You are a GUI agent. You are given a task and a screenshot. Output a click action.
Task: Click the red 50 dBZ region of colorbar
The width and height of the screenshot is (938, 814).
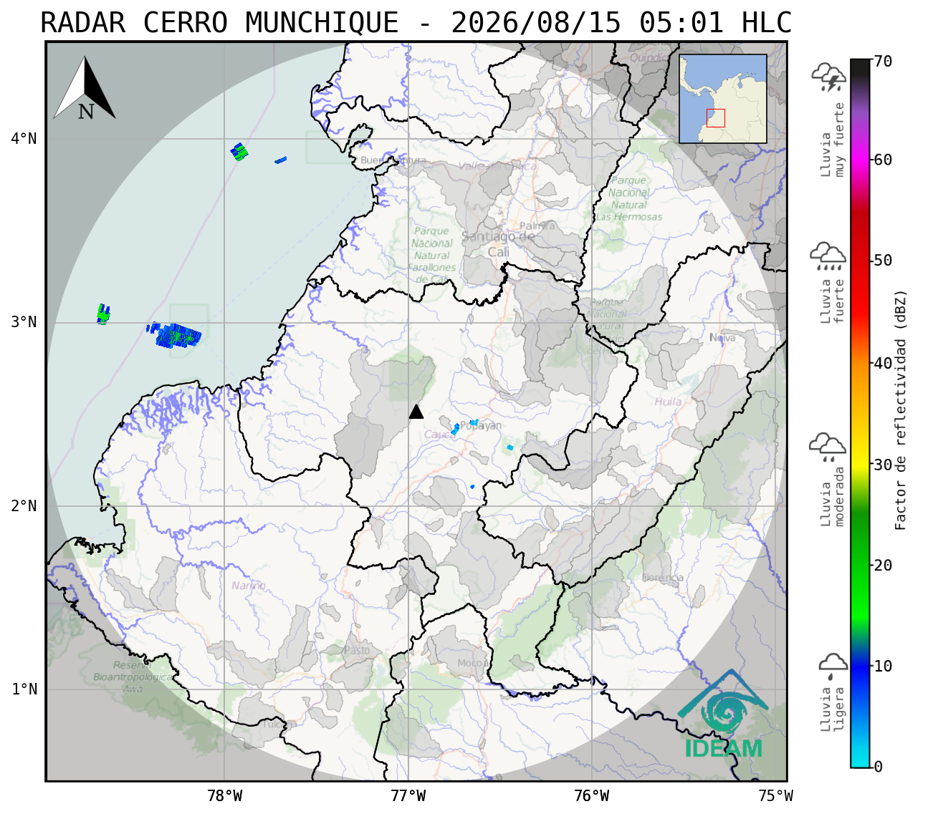(860, 261)
